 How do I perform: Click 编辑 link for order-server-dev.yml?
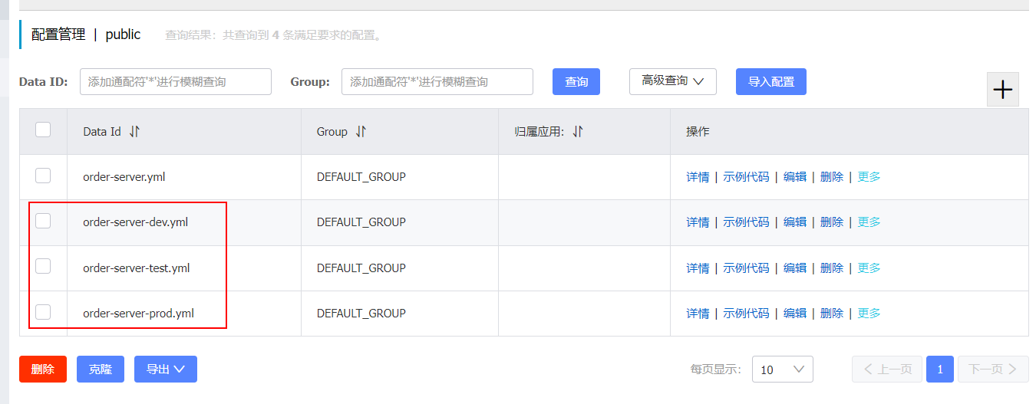click(794, 222)
